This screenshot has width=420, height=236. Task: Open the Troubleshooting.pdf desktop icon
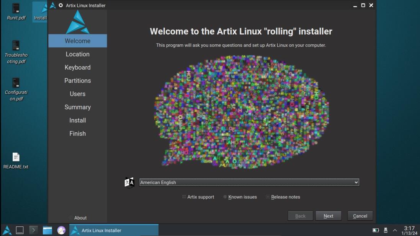pyautogui.click(x=16, y=52)
